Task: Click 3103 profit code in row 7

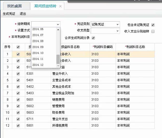Action: (x=95, y=93)
